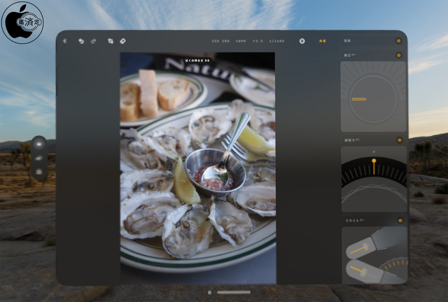Viewport: 448px width, 302px height.
Task: Click the ISO 200 metadata value
Action: click(x=220, y=41)
